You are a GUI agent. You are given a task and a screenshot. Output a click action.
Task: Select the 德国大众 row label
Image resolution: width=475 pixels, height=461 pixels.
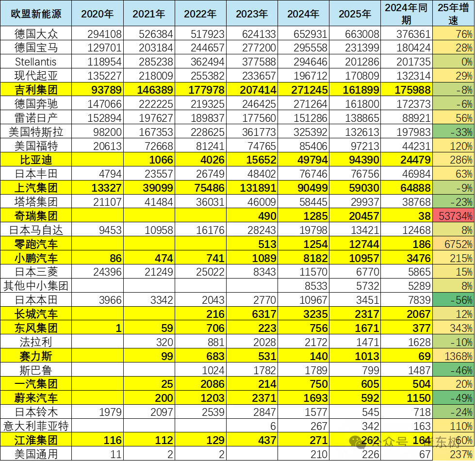coord(36,33)
